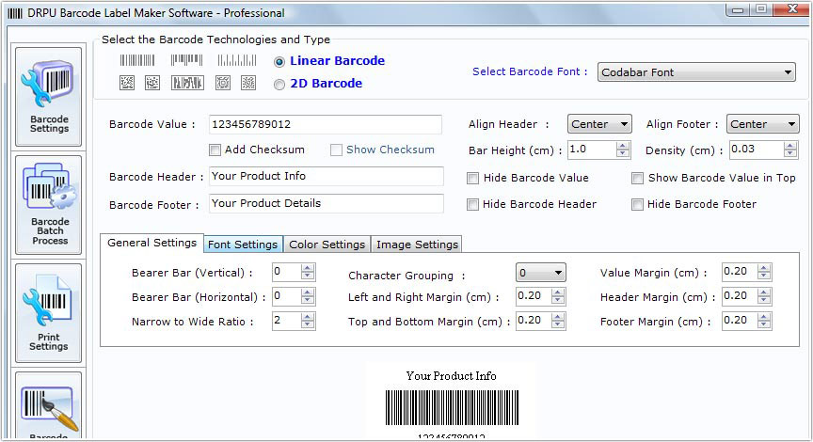
Task: Decrease Density value
Action: click(789, 153)
